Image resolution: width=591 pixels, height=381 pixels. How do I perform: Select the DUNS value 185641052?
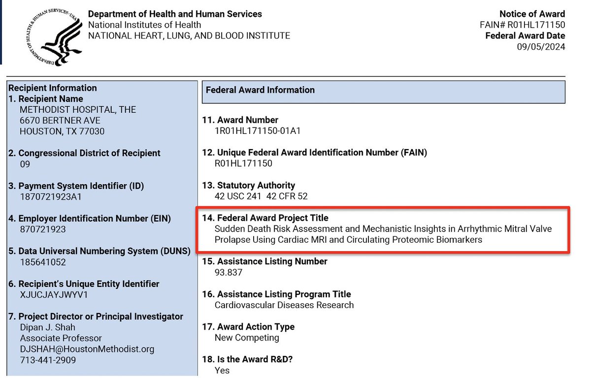coord(43,262)
